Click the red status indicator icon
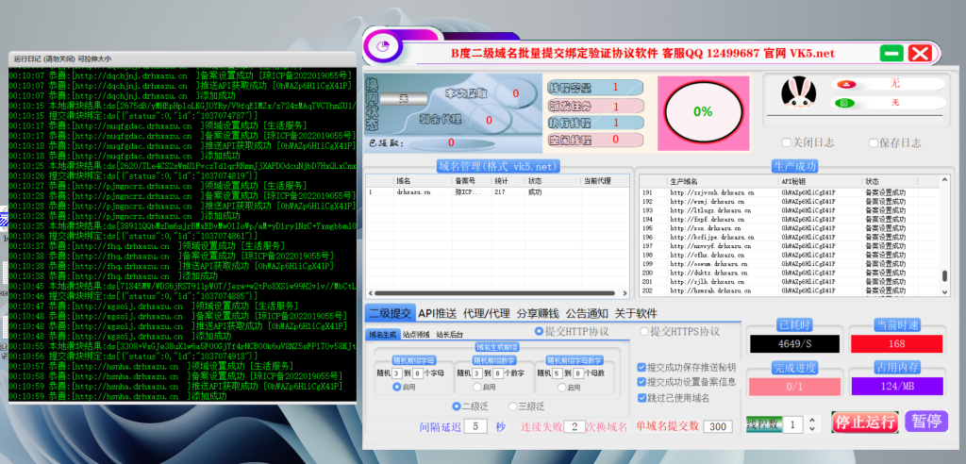 click(x=846, y=84)
